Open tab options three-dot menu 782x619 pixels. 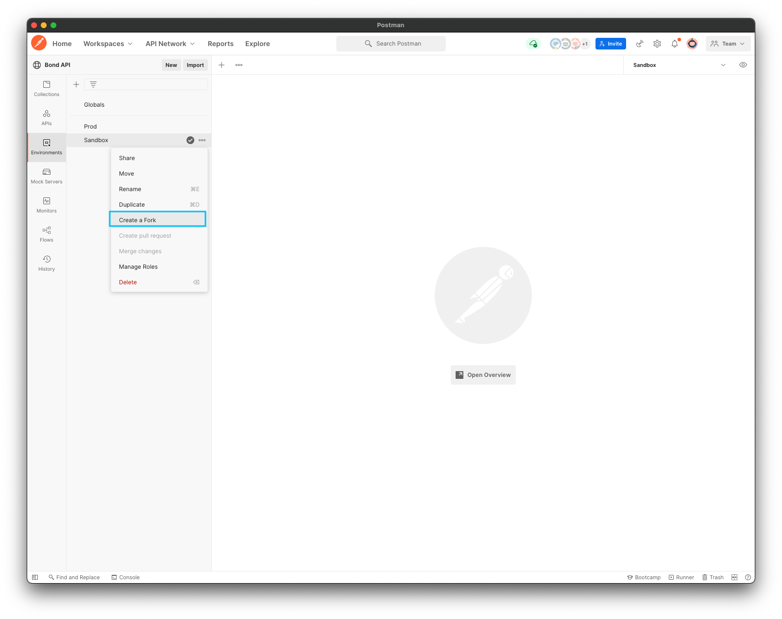239,65
